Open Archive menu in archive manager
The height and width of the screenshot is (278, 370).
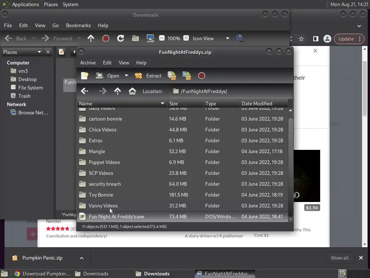tap(88, 63)
